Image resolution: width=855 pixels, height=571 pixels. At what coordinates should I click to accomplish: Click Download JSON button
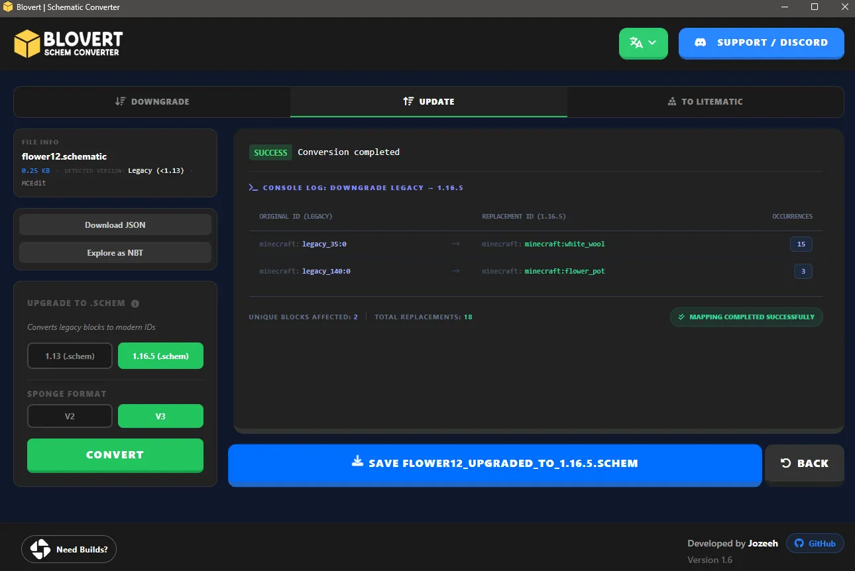coord(115,225)
